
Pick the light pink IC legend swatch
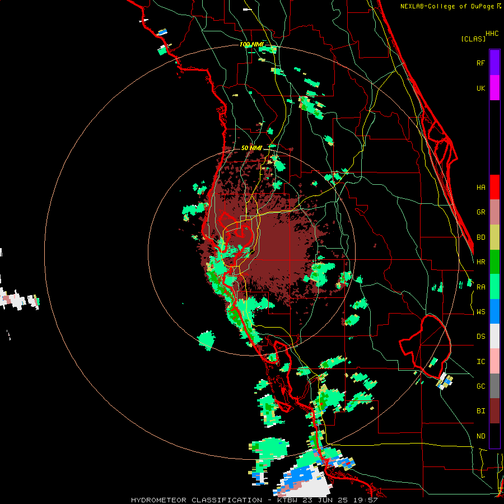(x=494, y=361)
